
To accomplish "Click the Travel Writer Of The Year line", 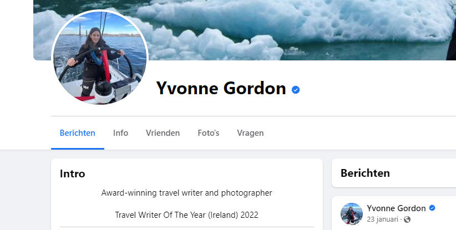I will click(187, 215).
